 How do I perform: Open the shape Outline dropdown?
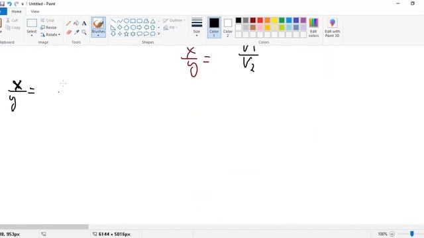[174, 20]
